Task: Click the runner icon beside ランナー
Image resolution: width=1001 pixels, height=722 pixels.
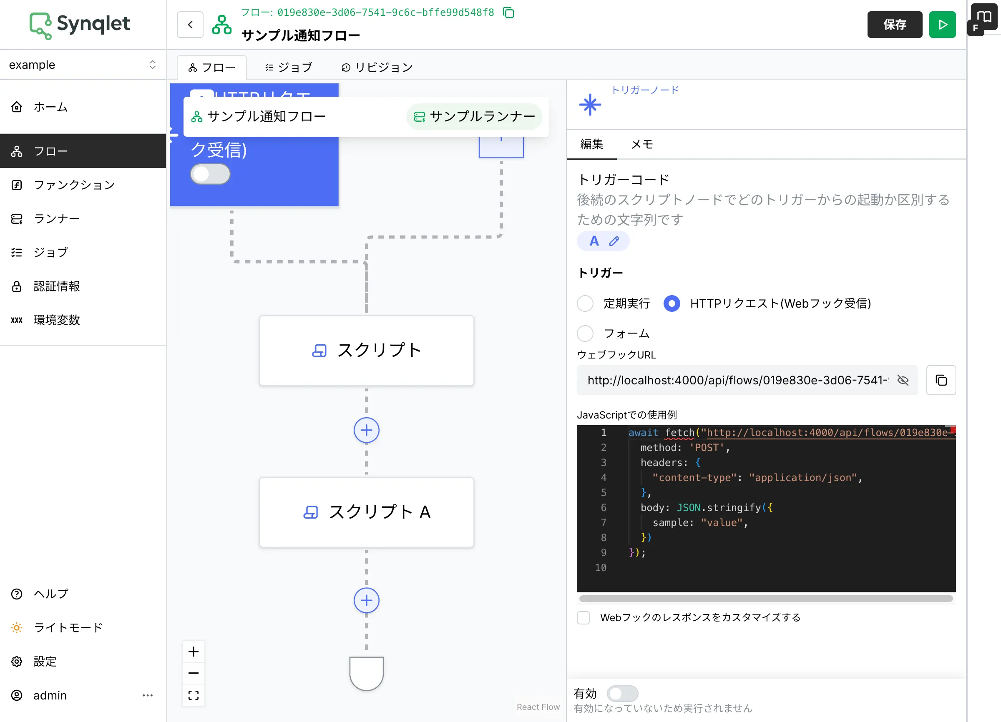Action: [17, 219]
